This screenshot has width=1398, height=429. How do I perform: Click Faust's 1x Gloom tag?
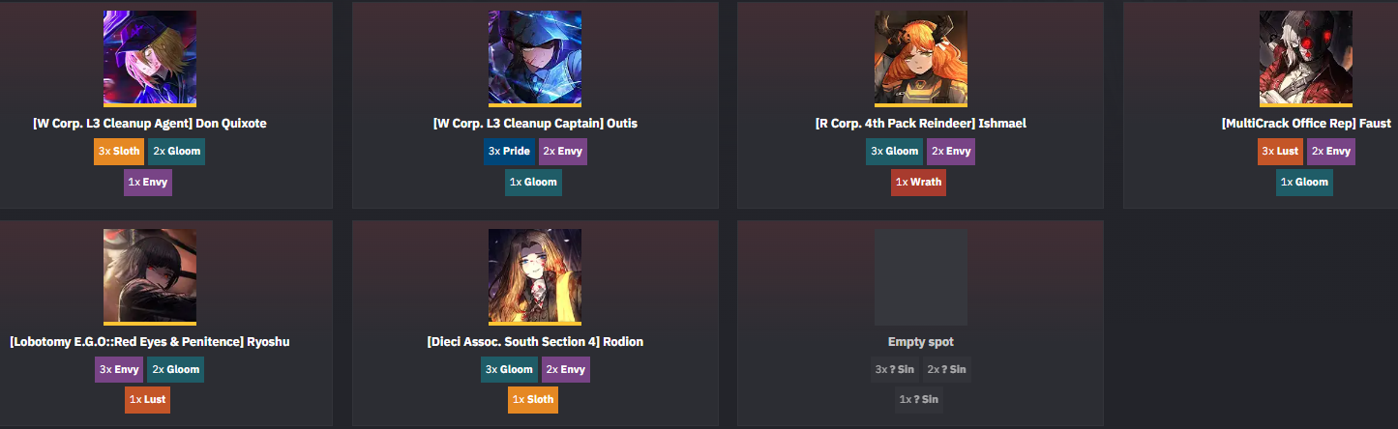click(1304, 182)
